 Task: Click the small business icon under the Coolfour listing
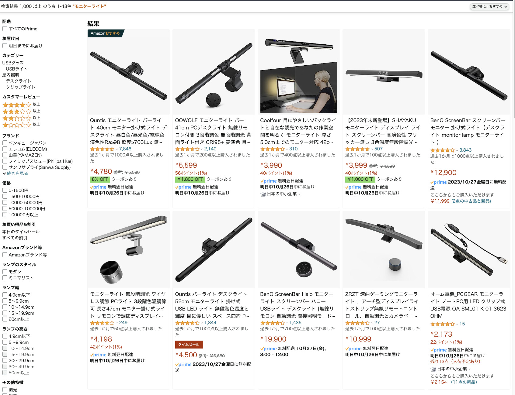pos(263,194)
